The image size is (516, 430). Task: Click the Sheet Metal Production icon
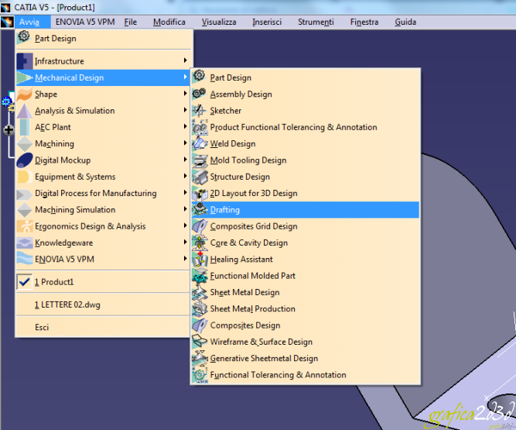click(x=200, y=308)
